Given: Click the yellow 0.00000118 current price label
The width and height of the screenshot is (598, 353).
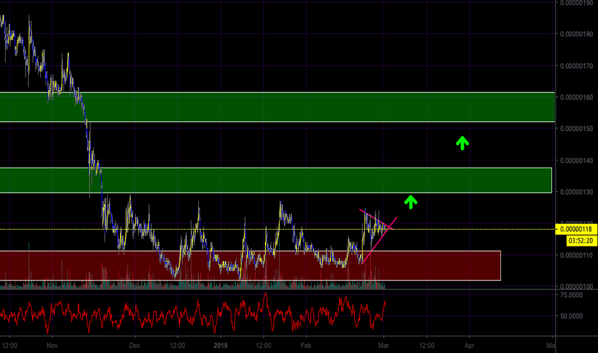Looking at the screenshot, I should (x=576, y=229).
